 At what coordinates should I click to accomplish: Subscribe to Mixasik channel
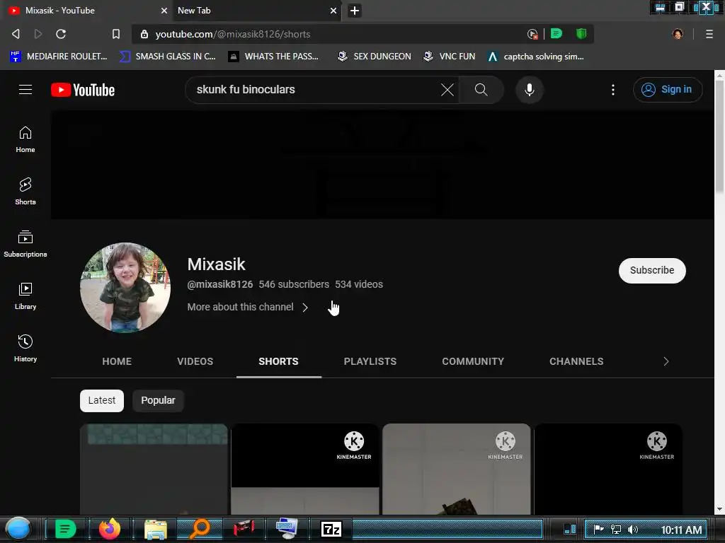(x=652, y=271)
